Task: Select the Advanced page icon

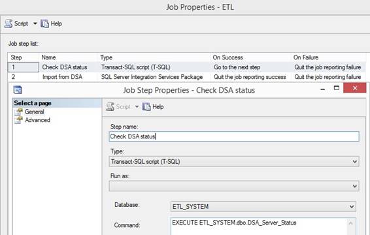Action: click(18, 120)
